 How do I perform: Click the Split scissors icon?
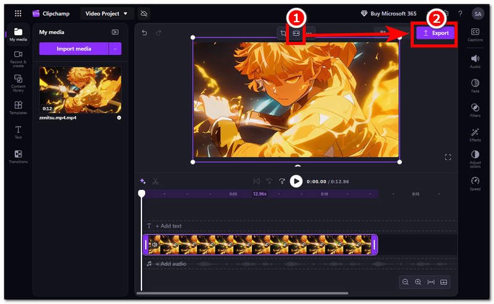[x=156, y=181]
